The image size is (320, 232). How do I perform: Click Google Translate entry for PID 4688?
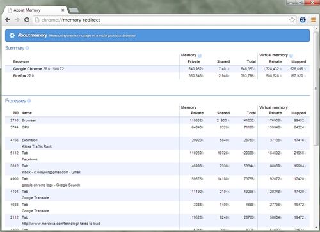(35, 210)
